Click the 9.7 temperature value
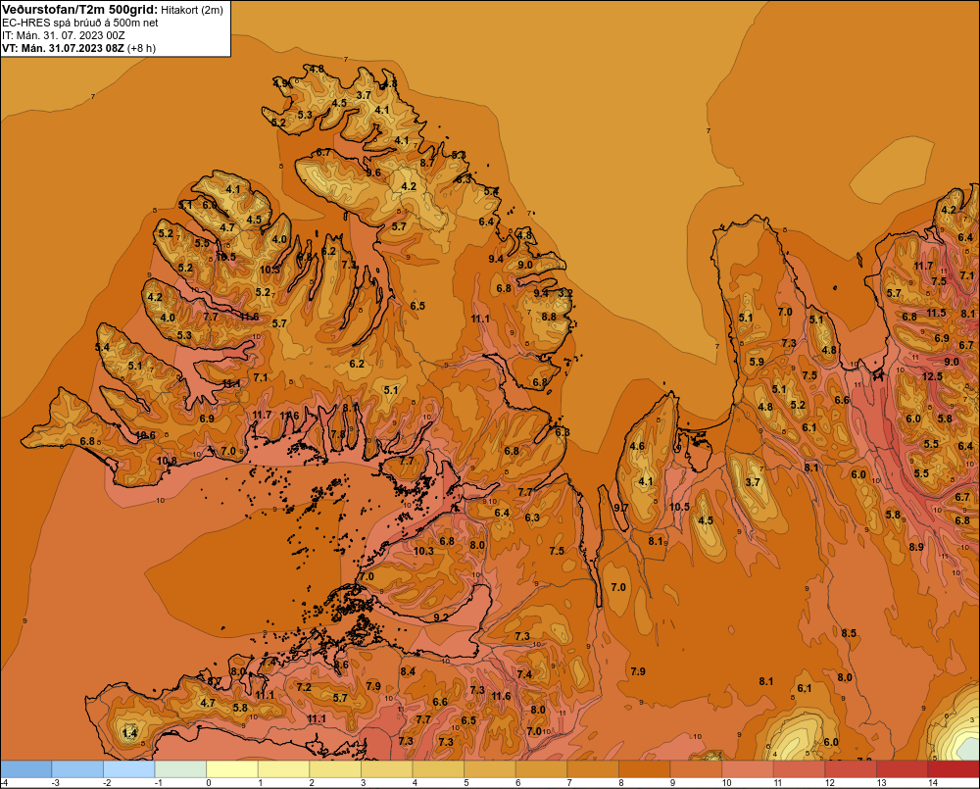The width and height of the screenshot is (980, 789). click(x=620, y=508)
